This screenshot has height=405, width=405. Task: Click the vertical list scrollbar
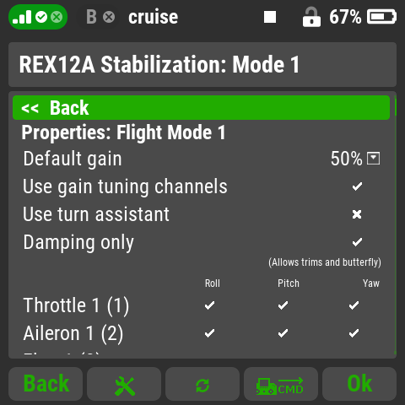pyautogui.click(x=396, y=225)
